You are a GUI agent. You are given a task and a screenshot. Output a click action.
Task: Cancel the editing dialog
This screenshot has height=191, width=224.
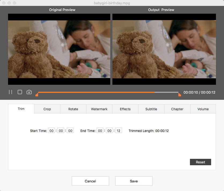90,181
